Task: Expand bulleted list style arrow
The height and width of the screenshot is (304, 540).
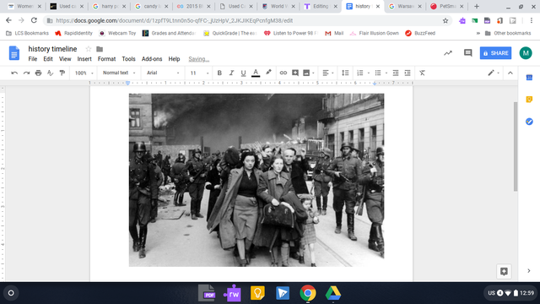Action: [386, 73]
